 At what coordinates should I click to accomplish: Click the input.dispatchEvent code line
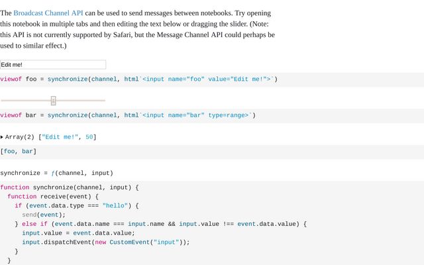click(106, 242)
